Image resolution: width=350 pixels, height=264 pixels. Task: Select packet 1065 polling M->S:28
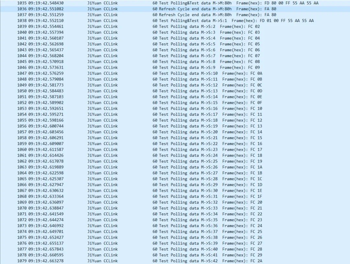[175, 179]
